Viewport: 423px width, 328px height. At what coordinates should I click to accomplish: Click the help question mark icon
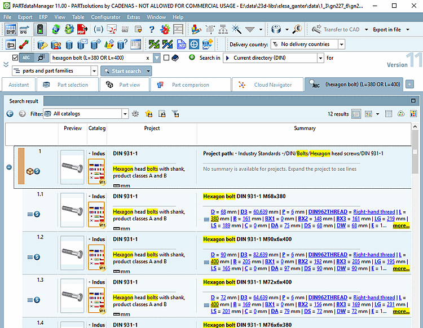(151, 29)
